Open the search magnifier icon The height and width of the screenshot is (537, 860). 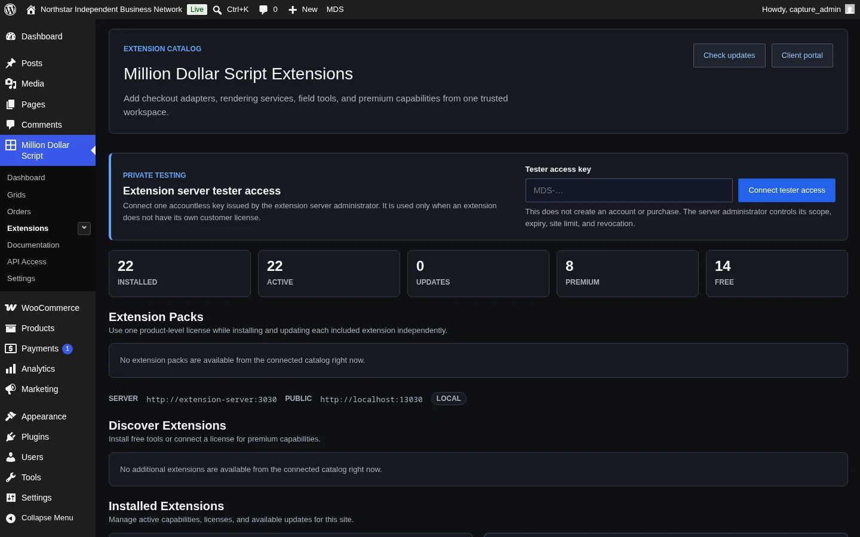click(x=217, y=10)
